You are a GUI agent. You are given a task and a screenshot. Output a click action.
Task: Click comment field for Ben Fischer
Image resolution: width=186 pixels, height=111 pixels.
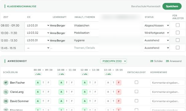point(168,83)
